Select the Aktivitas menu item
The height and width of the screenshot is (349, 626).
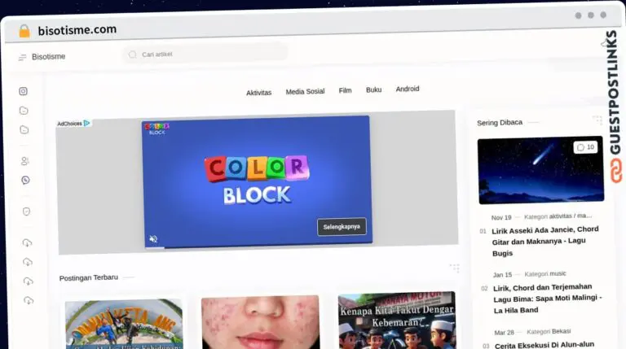click(258, 93)
